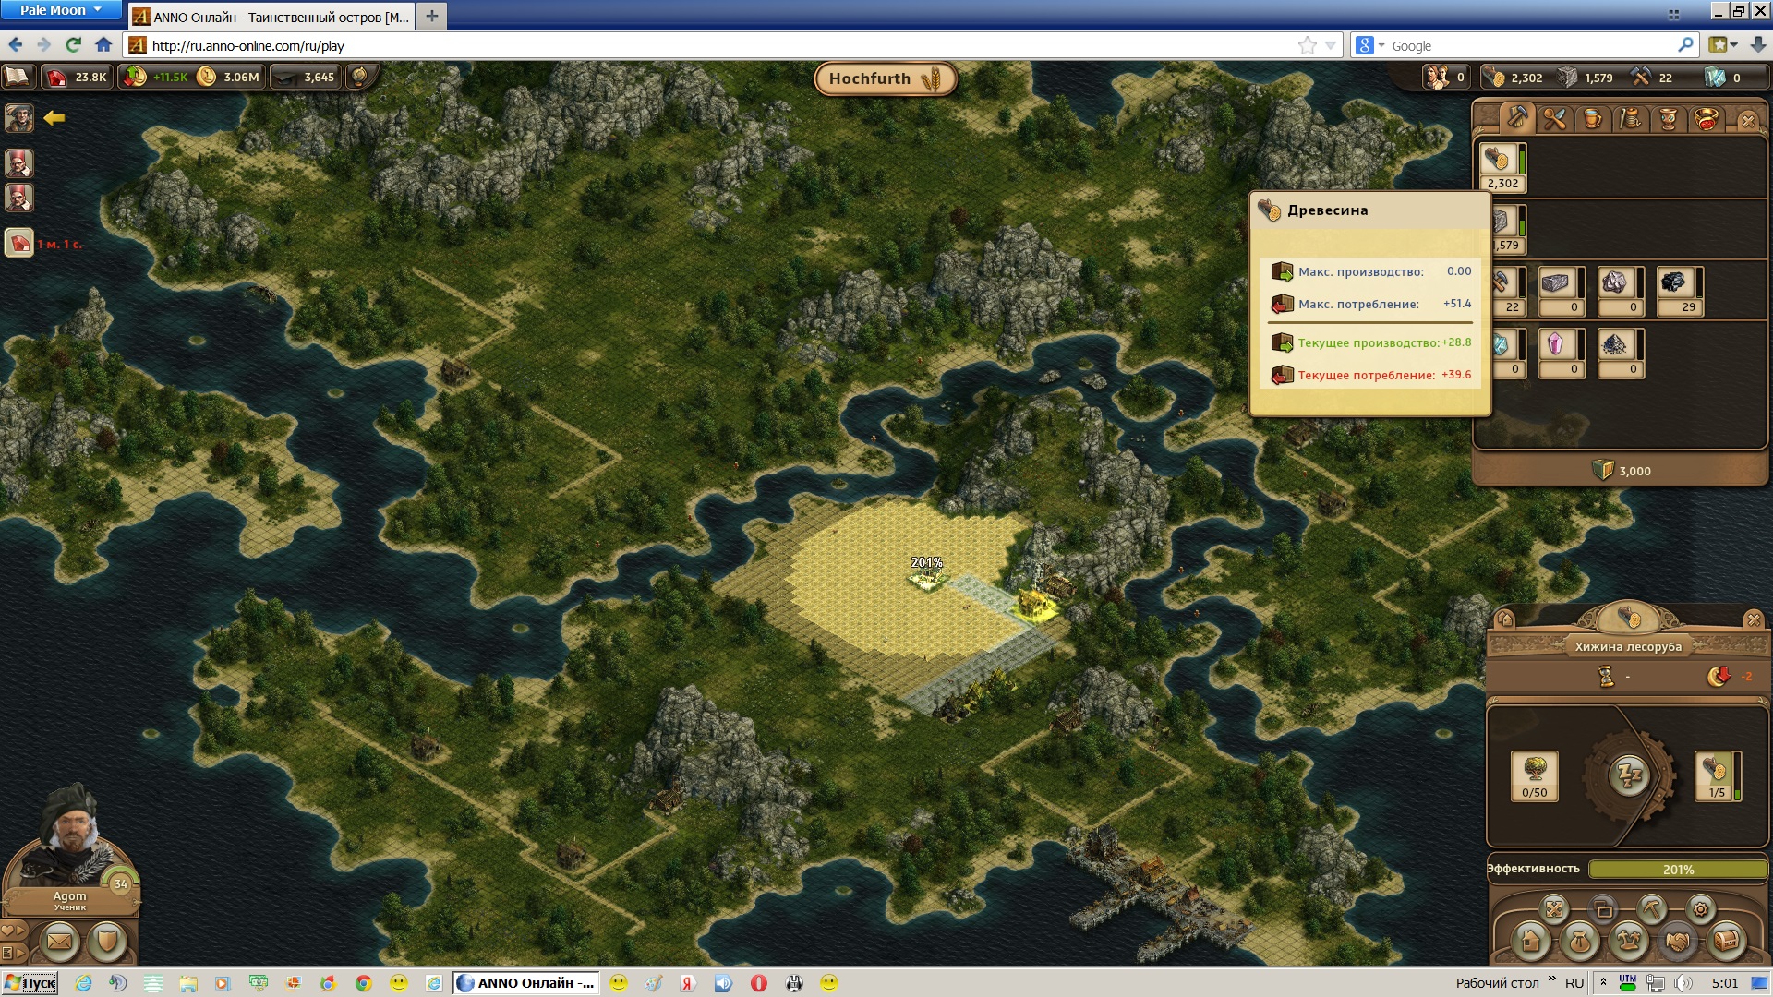Switch to luxury ring tab
The height and width of the screenshot is (997, 1773).
(1707, 119)
